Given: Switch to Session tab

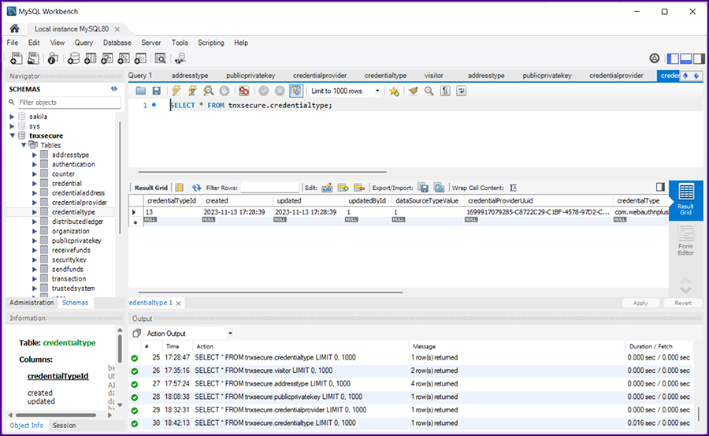Looking at the screenshot, I should [65, 426].
